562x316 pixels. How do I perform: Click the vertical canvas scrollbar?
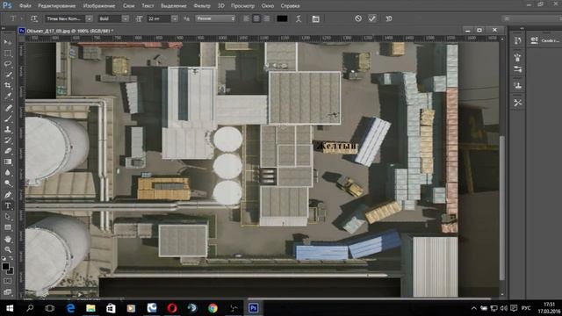point(502,208)
